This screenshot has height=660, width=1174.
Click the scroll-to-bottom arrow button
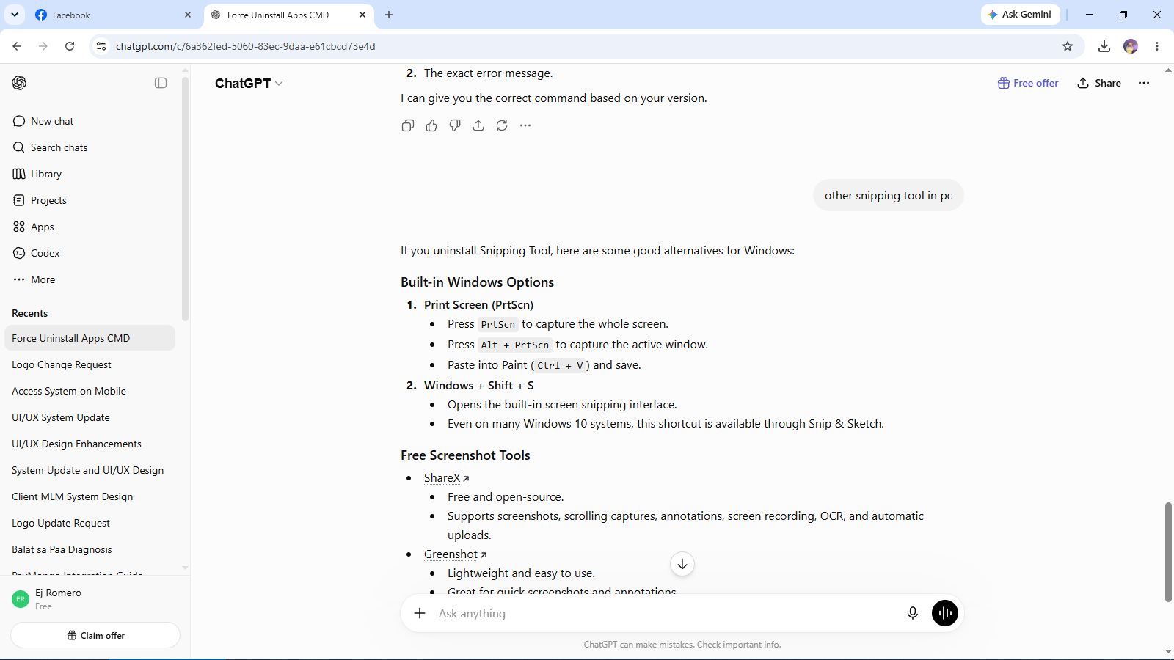(x=682, y=564)
